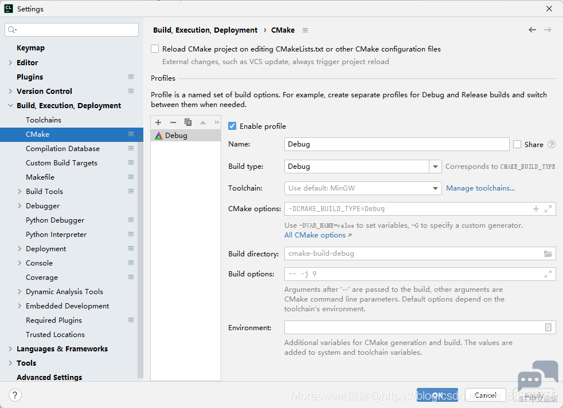Open the Environment variables editor icon
Viewport: 563px width, 408px height.
click(x=548, y=327)
